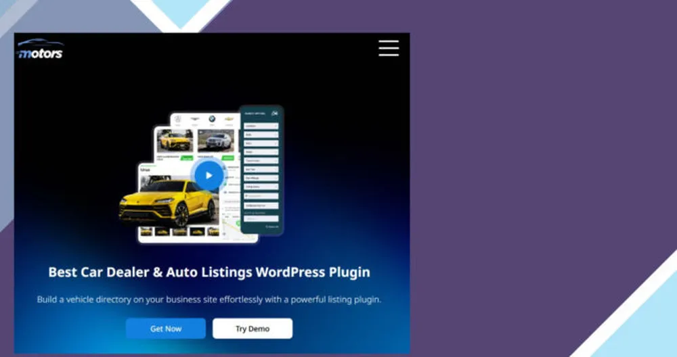The width and height of the screenshot is (677, 357).
Task: Play the plugin preview video
Action: [209, 175]
